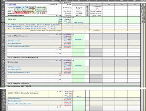Click the blue "+ Row" button

(x=18, y=7)
